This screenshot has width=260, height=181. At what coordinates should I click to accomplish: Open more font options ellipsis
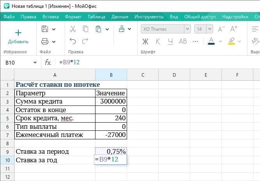tap(196, 41)
